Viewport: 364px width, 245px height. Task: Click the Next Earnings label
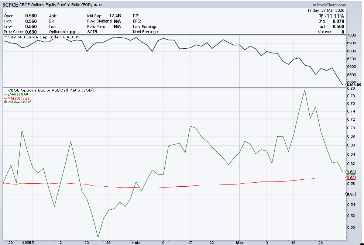[x=146, y=32]
